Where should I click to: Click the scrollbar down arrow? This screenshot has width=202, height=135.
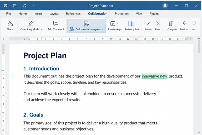tap(199, 133)
